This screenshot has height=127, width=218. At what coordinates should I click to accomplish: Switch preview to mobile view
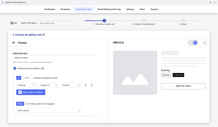coord(190,43)
